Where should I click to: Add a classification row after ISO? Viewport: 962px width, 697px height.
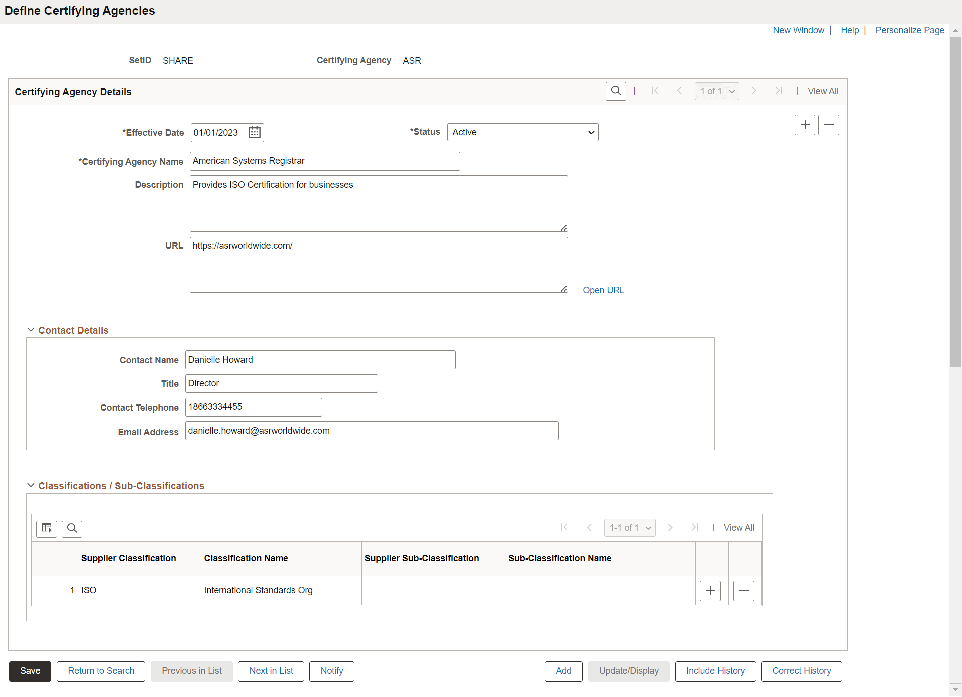pos(710,591)
